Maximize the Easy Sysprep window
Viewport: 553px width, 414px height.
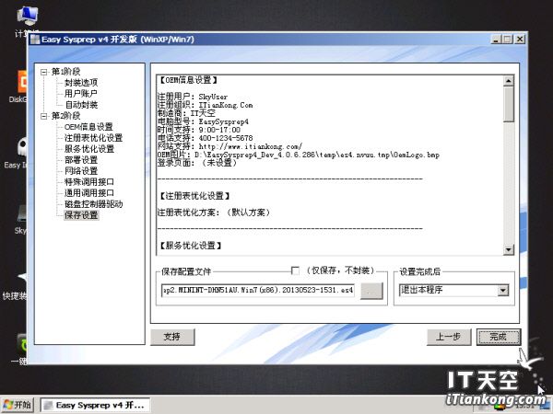click(508, 40)
